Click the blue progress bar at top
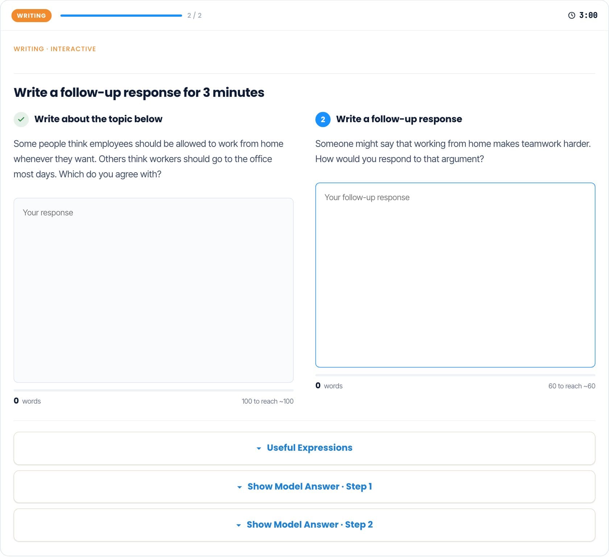Image resolution: width=609 pixels, height=557 pixels. point(121,16)
